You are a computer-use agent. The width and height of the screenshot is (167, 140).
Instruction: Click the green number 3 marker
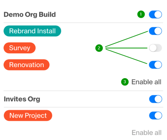[x=125, y=82]
